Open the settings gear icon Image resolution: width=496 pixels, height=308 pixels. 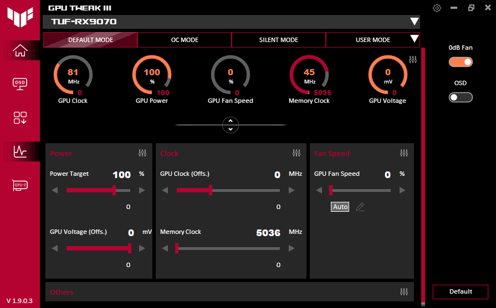(x=437, y=8)
